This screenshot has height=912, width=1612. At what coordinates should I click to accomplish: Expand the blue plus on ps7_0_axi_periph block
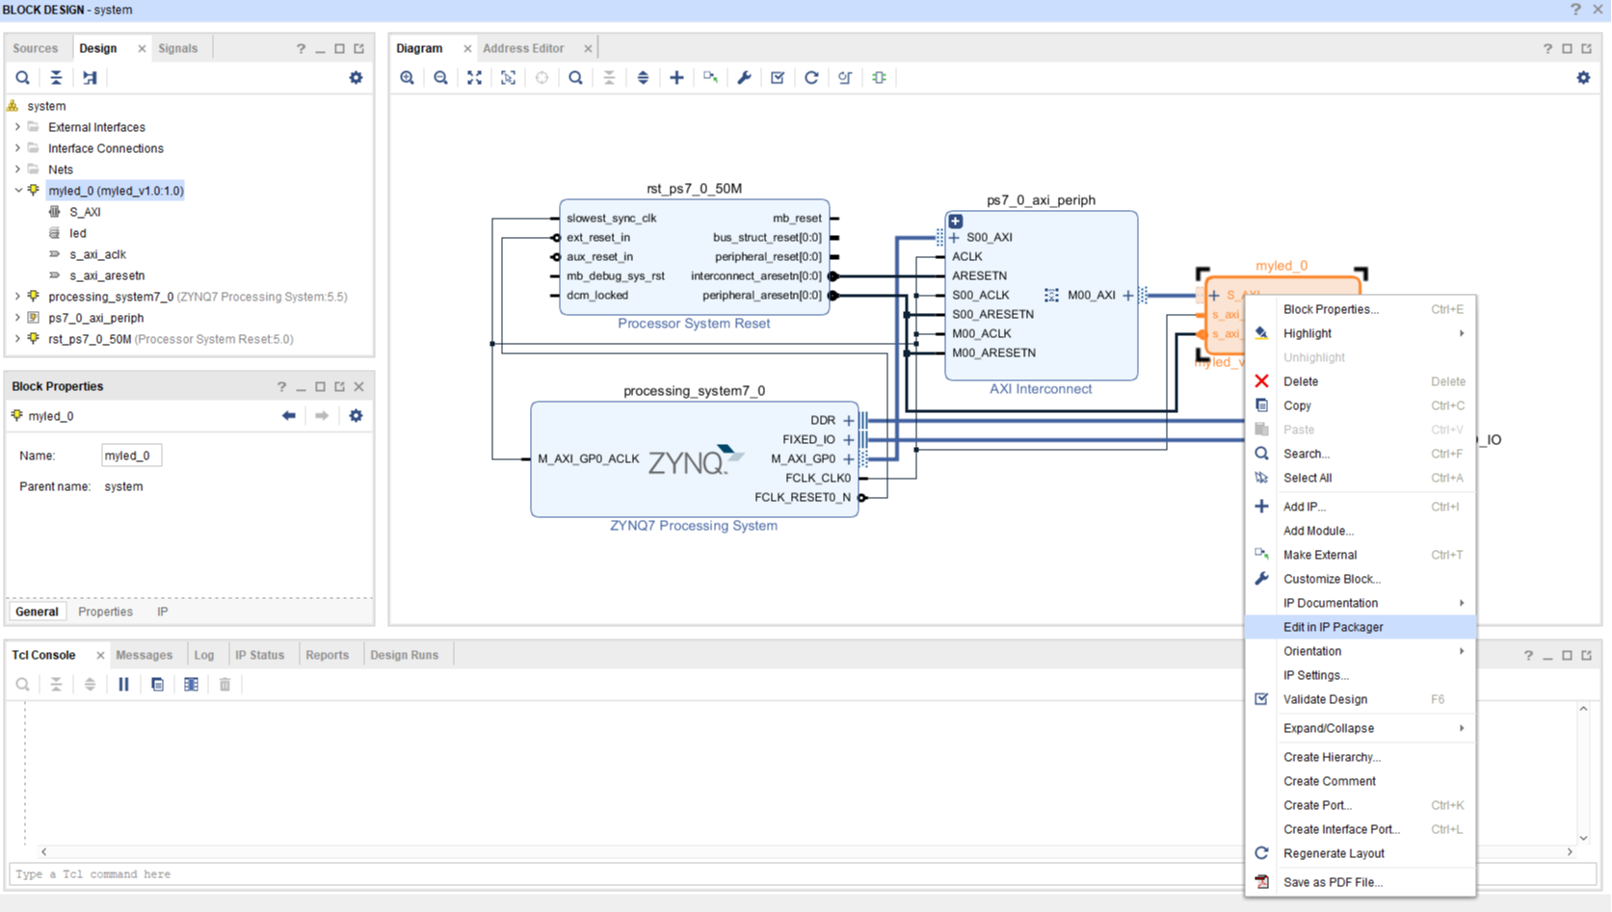956,221
